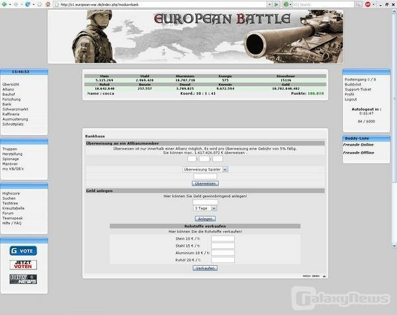Focus the browser toolbar search field
Viewport: 397px width, 315px height.
point(323,5)
